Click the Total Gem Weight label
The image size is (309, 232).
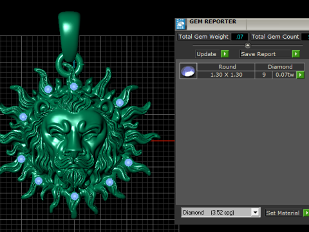(x=203, y=37)
